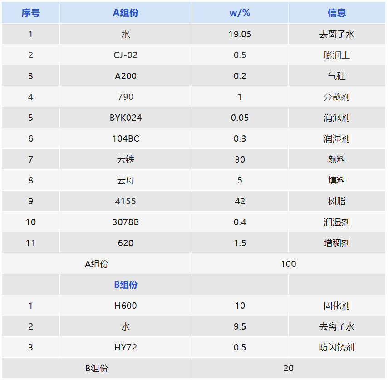Viewport: 388px width, 380px height.
Task: Select the 0.5 value beside HY72
Action: [x=240, y=348]
